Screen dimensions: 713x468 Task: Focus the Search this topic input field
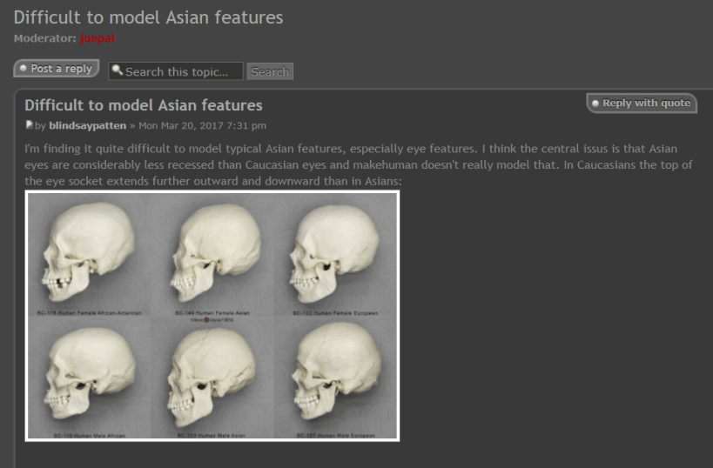[181, 71]
